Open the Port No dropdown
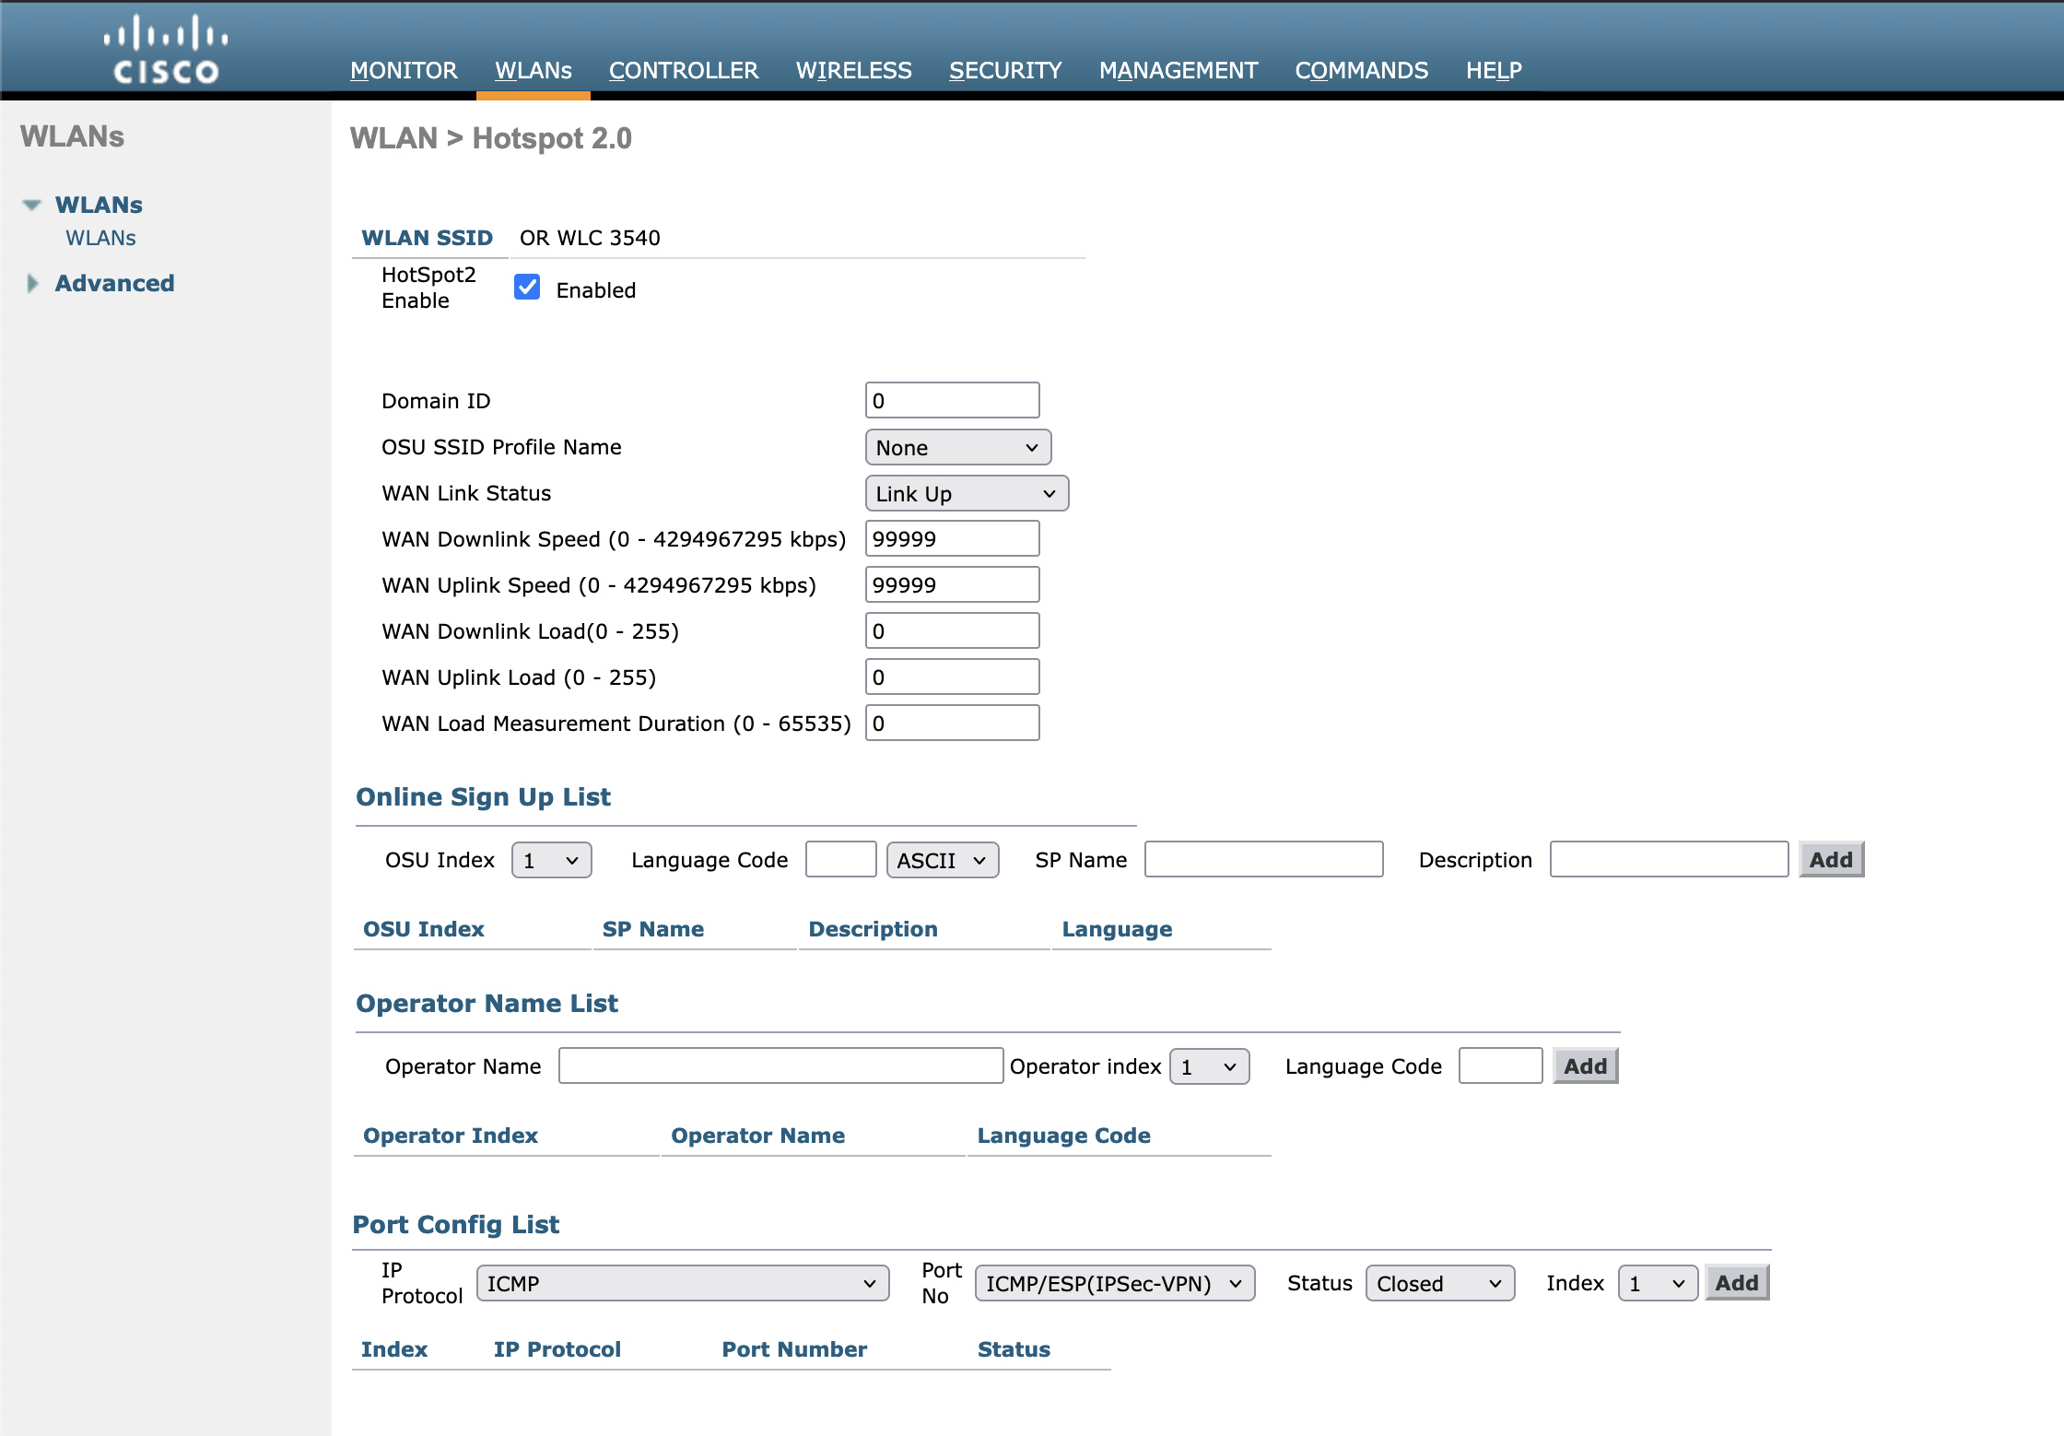Screen dimensions: 2064x1436 1115,1283
